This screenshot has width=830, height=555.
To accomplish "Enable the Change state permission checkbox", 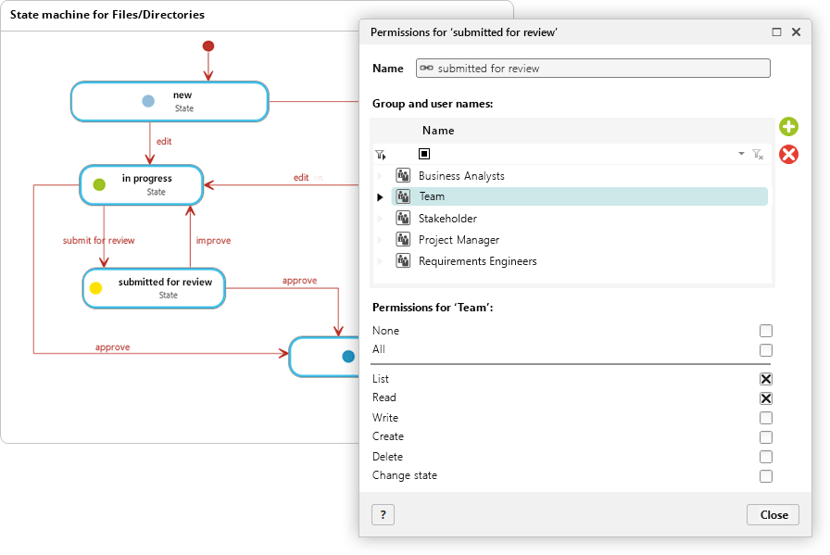I will [766, 476].
